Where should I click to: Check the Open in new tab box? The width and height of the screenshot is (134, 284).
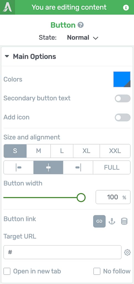pos(7,271)
